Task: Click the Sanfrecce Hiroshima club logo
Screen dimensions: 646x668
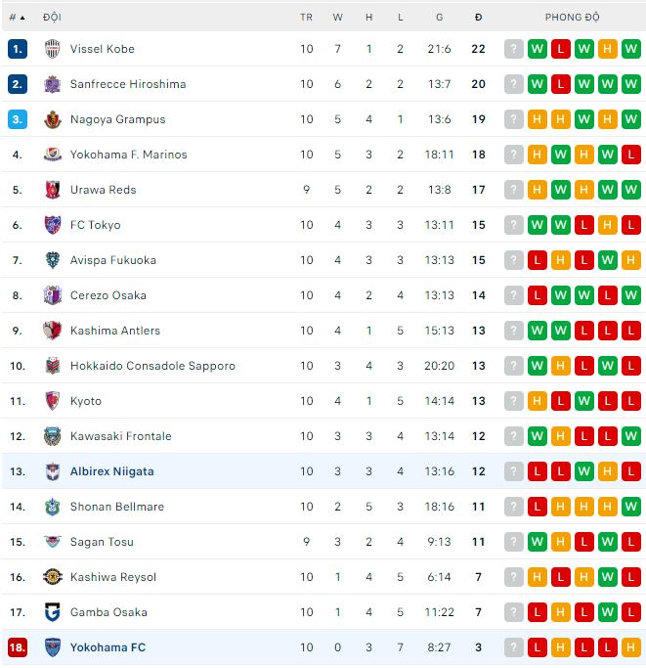Action: click(53, 84)
